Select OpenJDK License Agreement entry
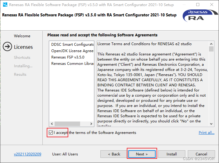 (72, 51)
